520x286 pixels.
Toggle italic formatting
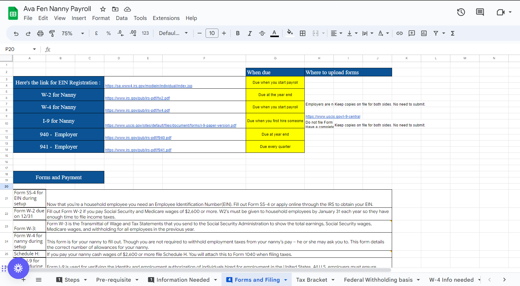[x=250, y=33]
